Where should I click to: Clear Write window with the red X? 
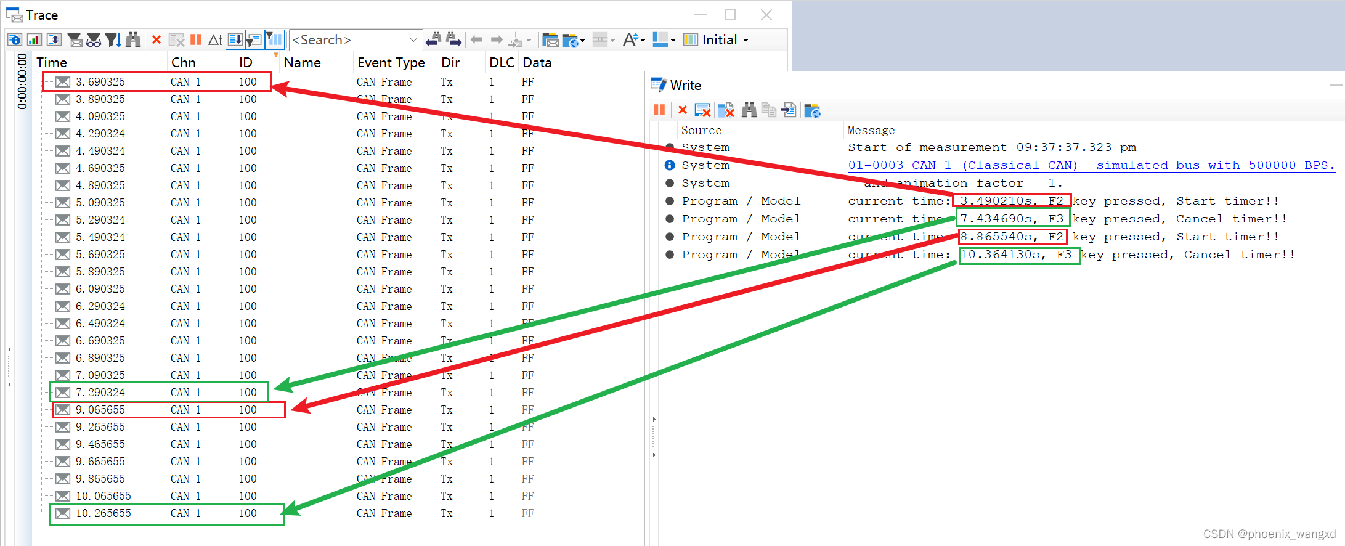[x=683, y=110]
